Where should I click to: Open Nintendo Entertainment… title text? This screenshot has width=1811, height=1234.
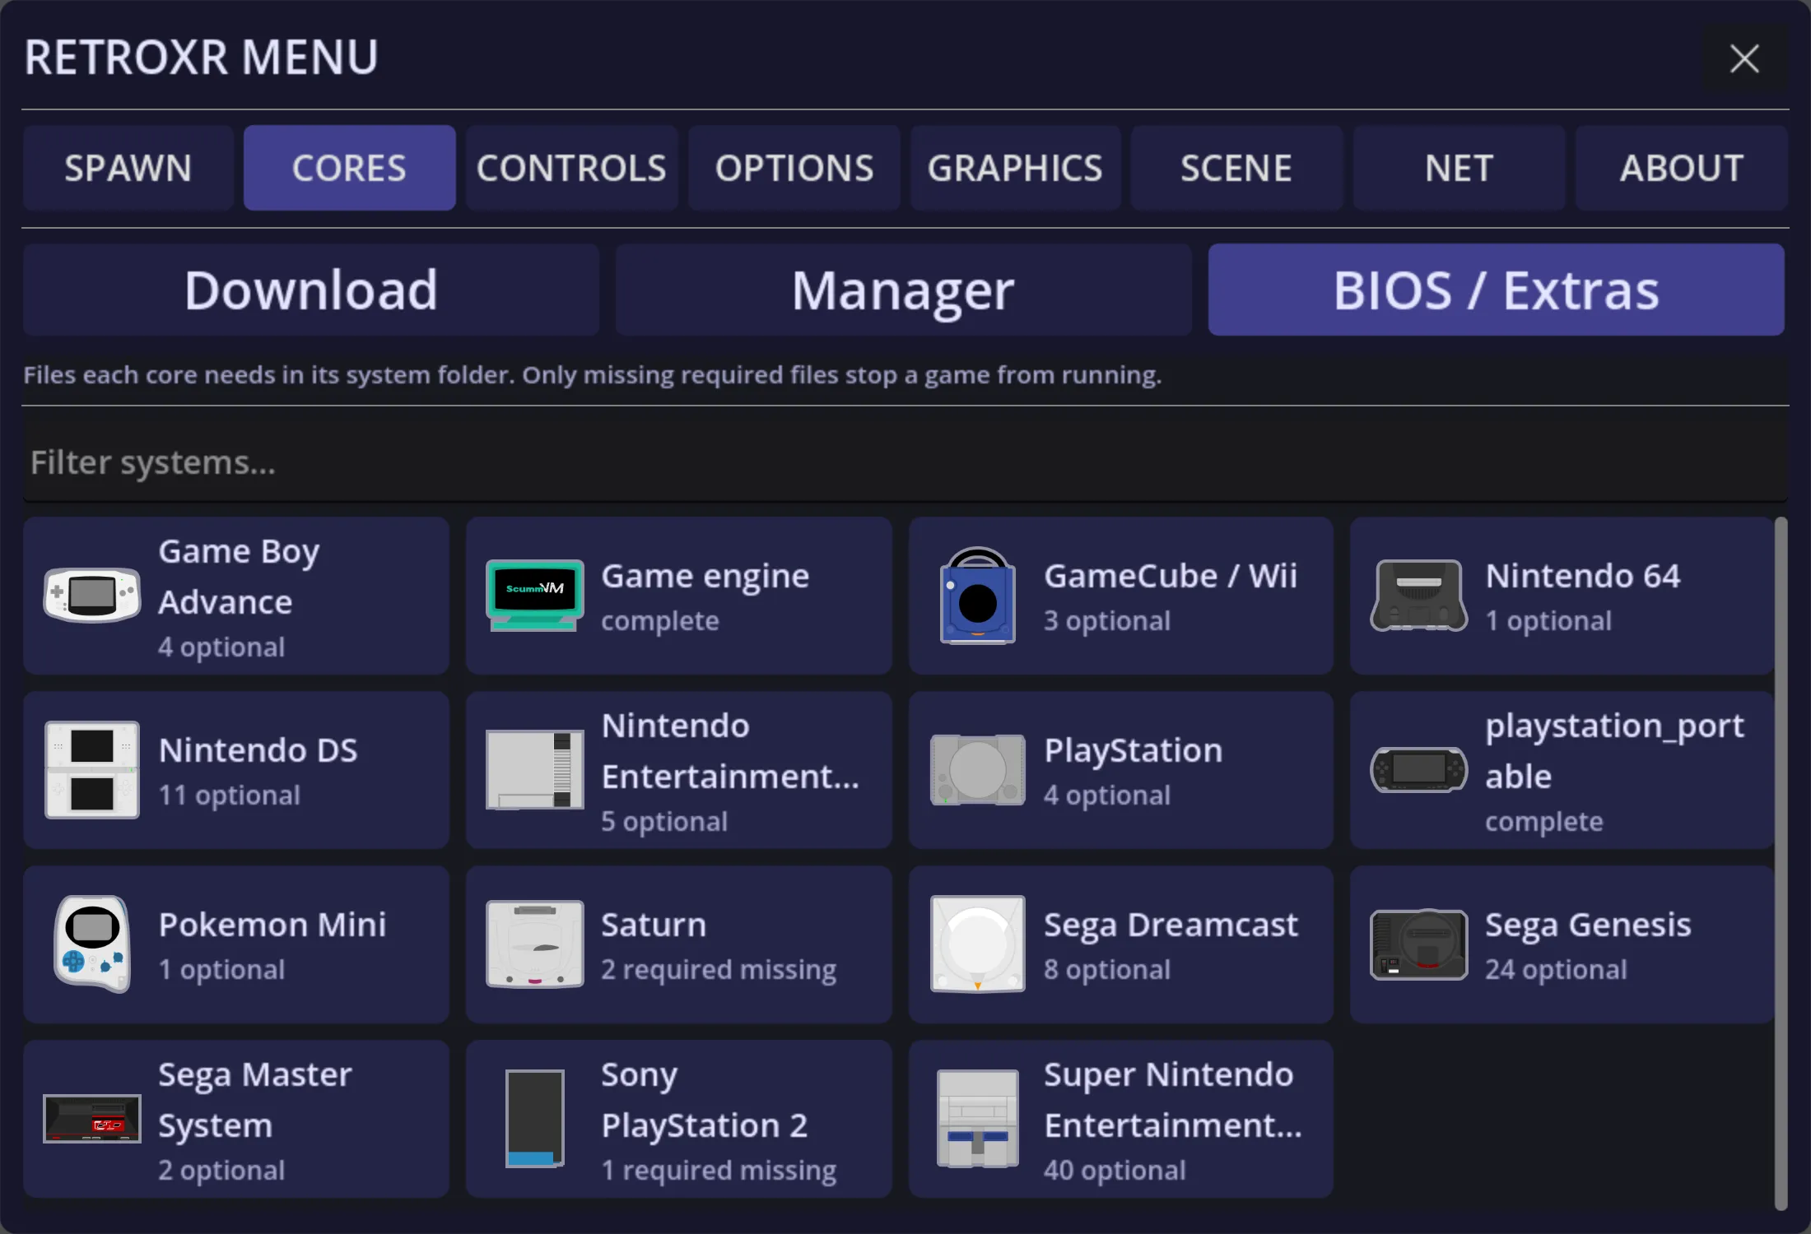(730, 751)
